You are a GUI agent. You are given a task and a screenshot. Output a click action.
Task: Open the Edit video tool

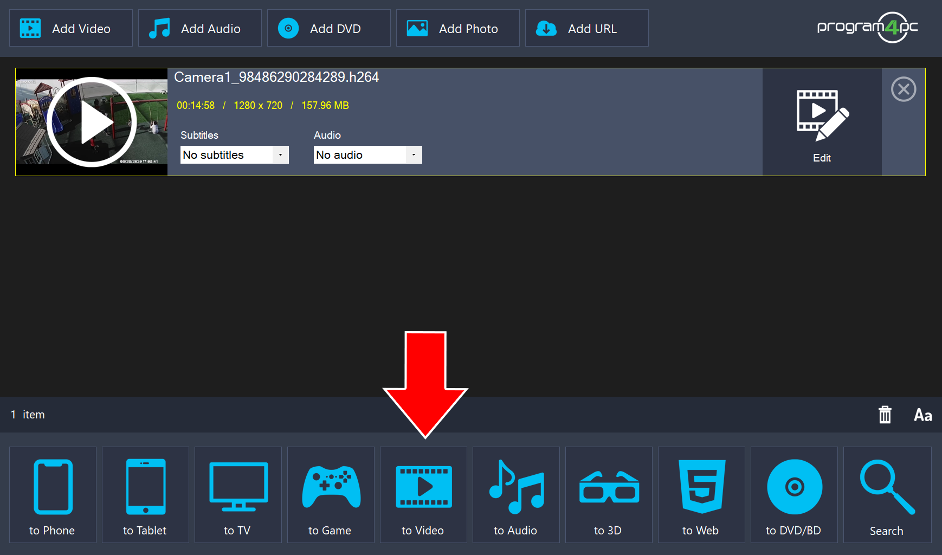822,122
